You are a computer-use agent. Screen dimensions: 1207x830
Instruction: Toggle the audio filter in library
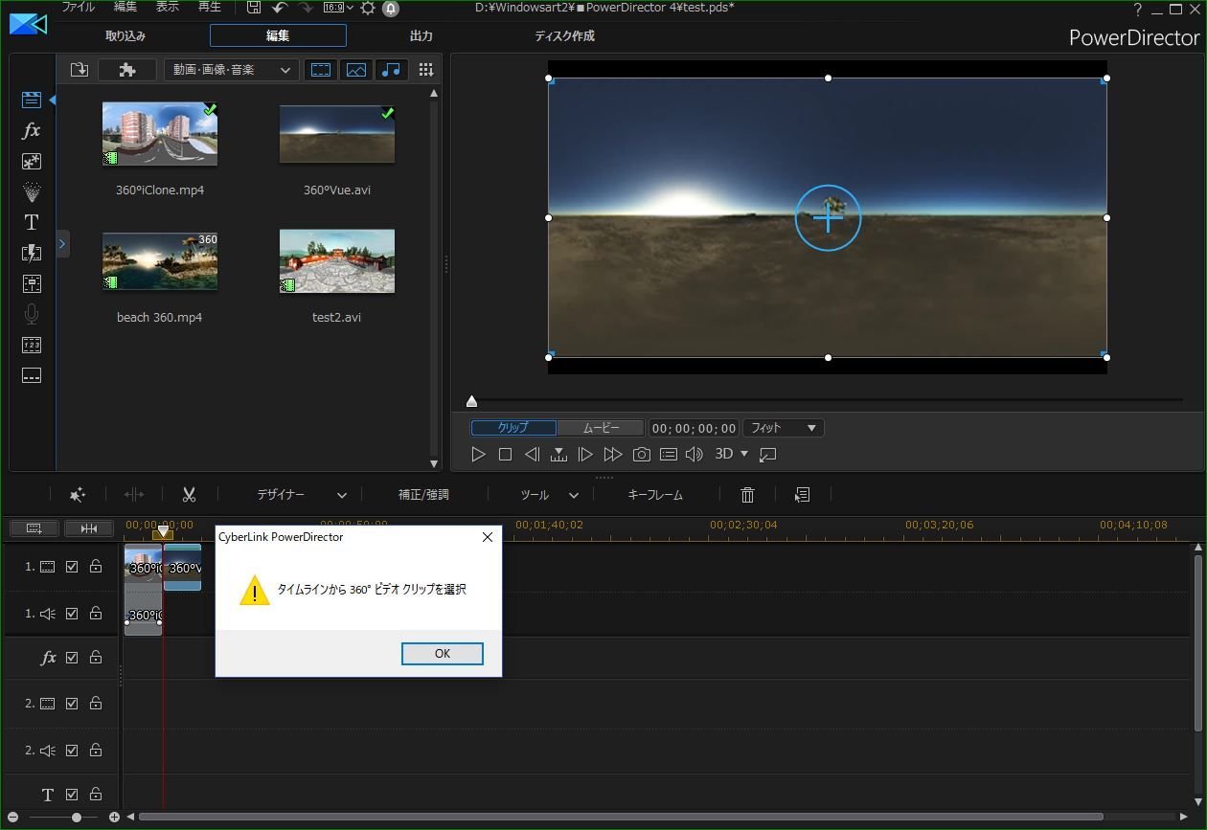(392, 70)
